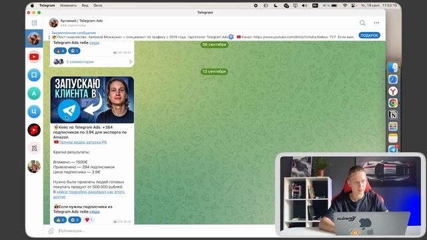Open the last photo avatar chat in sidebar

coord(34,166)
